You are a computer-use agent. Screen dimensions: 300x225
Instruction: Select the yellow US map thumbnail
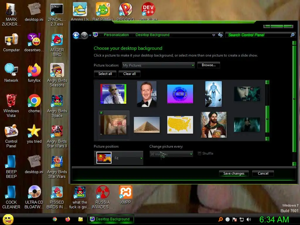[x=180, y=125]
